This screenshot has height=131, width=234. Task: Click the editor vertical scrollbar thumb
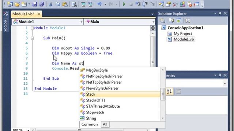153,51
